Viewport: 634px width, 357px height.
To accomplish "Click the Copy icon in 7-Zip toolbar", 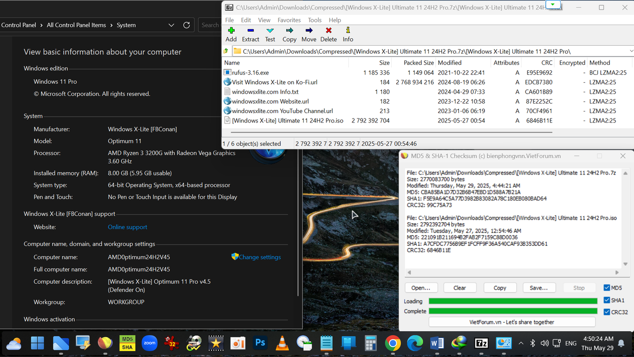I will click(289, 34).
